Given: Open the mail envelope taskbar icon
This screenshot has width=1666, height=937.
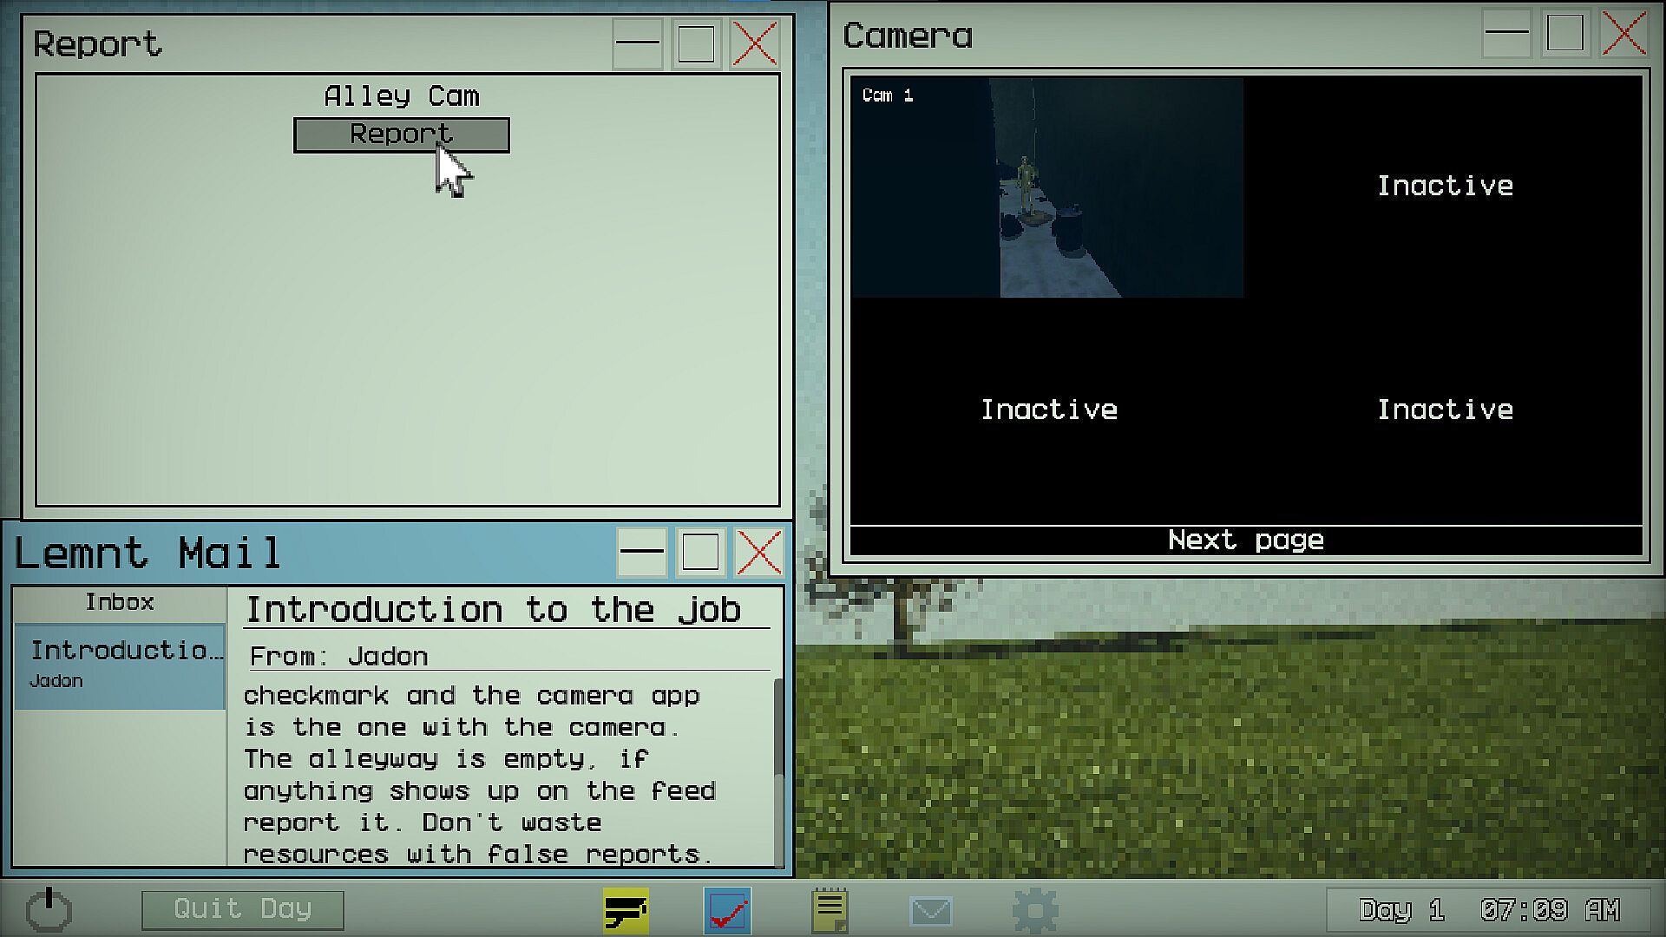Looking at the screenshot, I should tap(931, 910).
